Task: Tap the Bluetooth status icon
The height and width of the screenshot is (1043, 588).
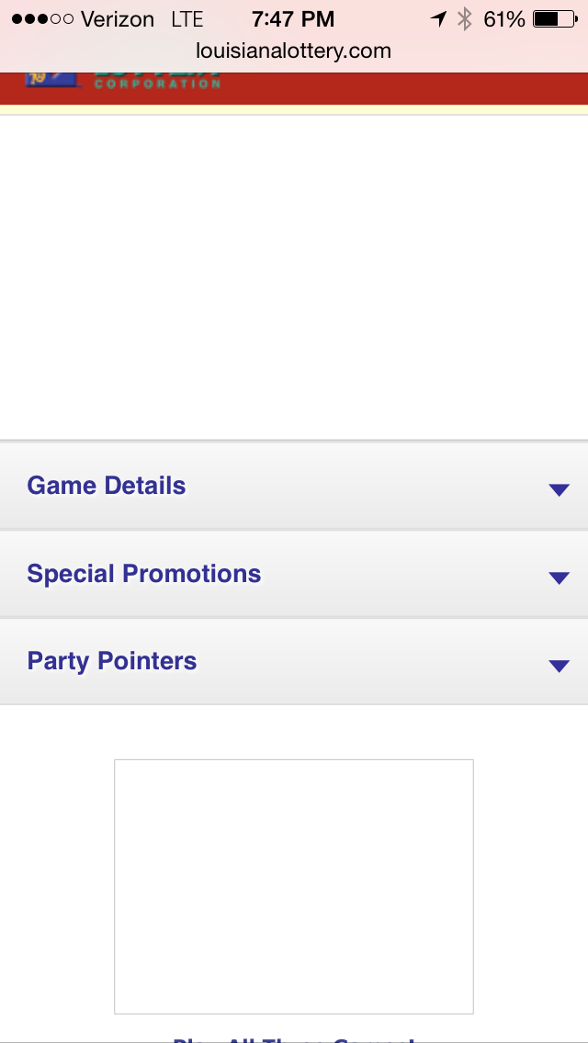Action: pos(465,18)
